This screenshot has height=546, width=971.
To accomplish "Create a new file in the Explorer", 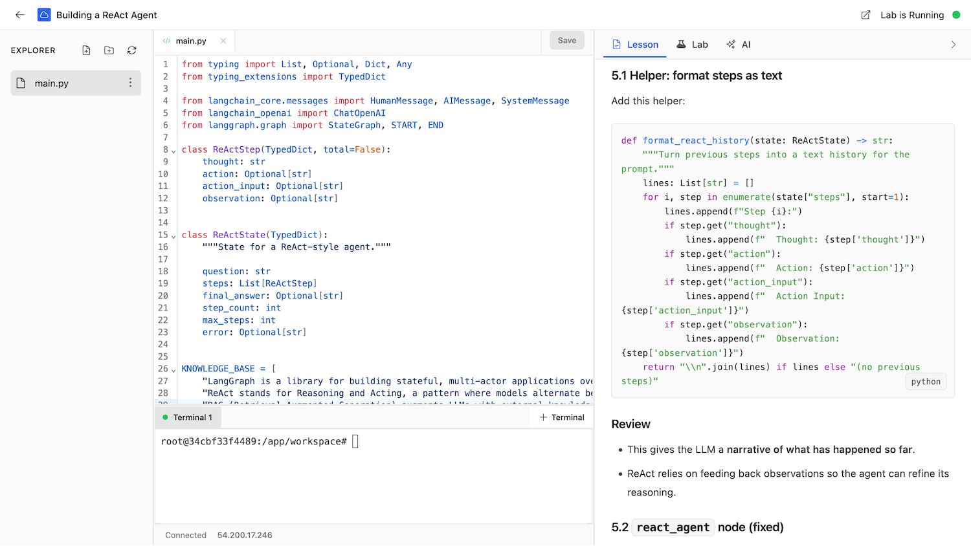I will click(86, 50).
